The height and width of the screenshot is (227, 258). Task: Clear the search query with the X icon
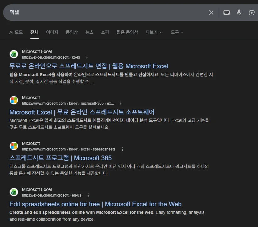[211, 12]
